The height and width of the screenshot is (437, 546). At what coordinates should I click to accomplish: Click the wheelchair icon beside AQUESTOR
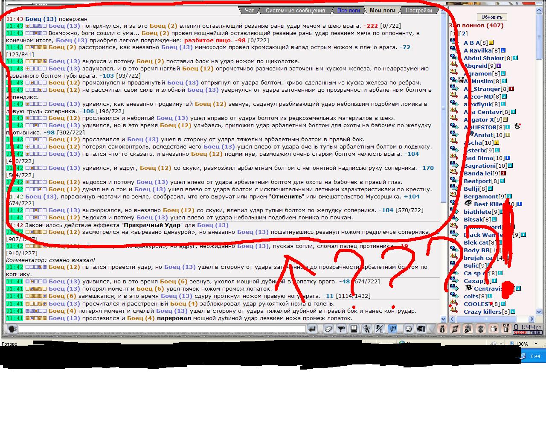(x=518, y=126)
